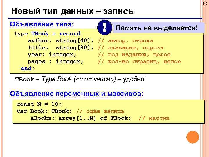Click the comment "// массив"
Screen dimensions: 209x157
(x=154, y=118)
